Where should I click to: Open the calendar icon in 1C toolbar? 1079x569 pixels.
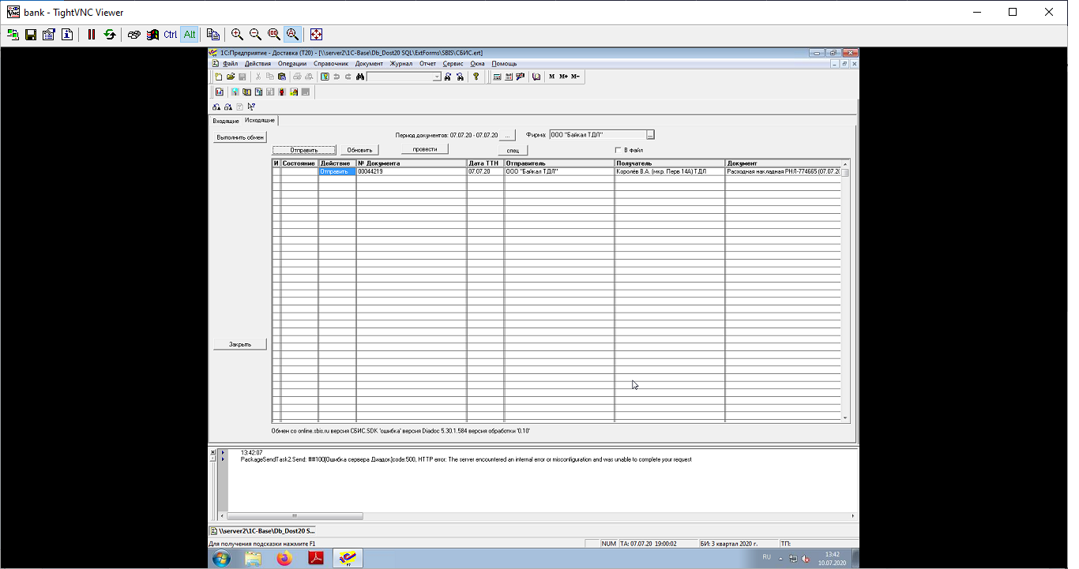point(509,77)
